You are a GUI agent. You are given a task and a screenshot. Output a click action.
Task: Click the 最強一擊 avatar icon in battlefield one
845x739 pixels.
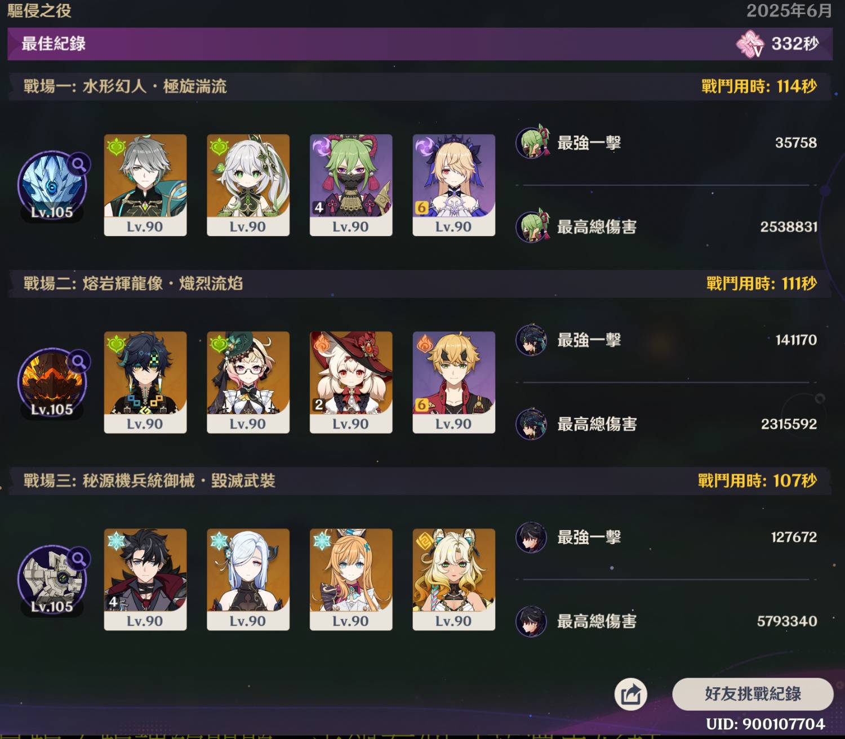[x=532, y=142]
